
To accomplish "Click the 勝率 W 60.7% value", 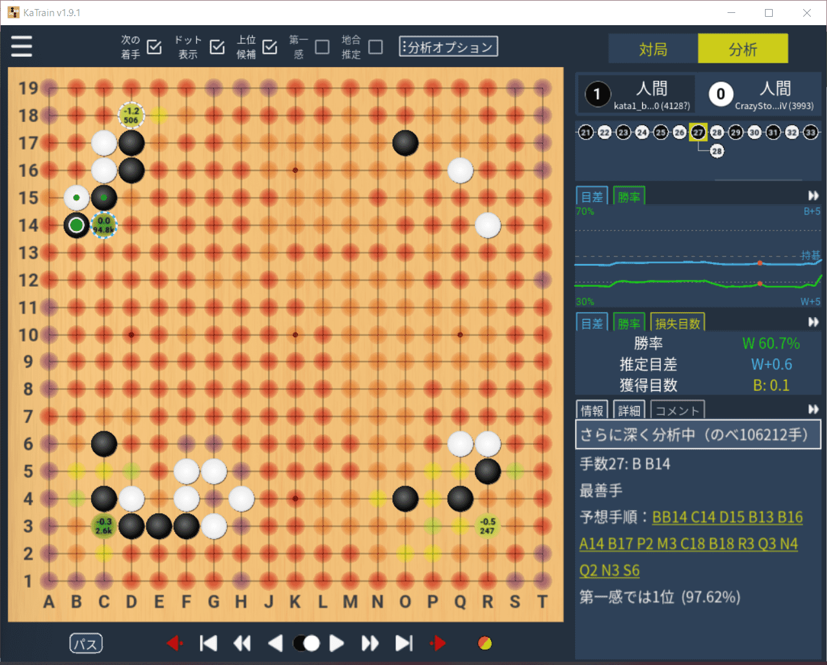I will (771, 343).
